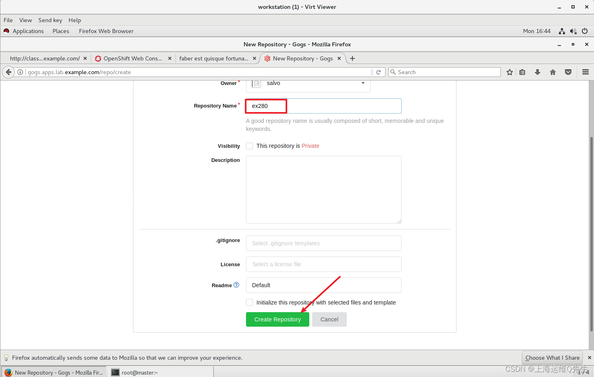The width and height of the screenshot is (594, 377).
Task: Open a new tab with plus button
Action: (352, 58)
